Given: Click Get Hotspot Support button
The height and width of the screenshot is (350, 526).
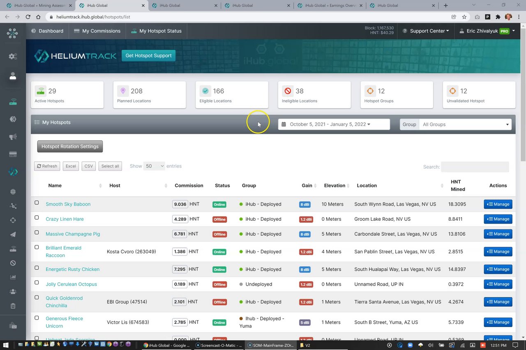Looking at the screenshot, I should point(148,55).
